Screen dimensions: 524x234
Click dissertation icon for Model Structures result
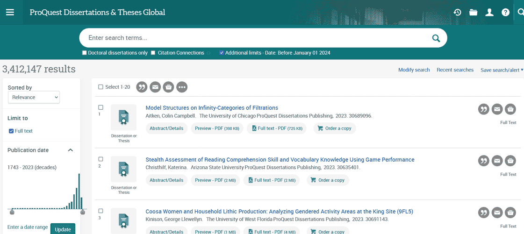124,118
